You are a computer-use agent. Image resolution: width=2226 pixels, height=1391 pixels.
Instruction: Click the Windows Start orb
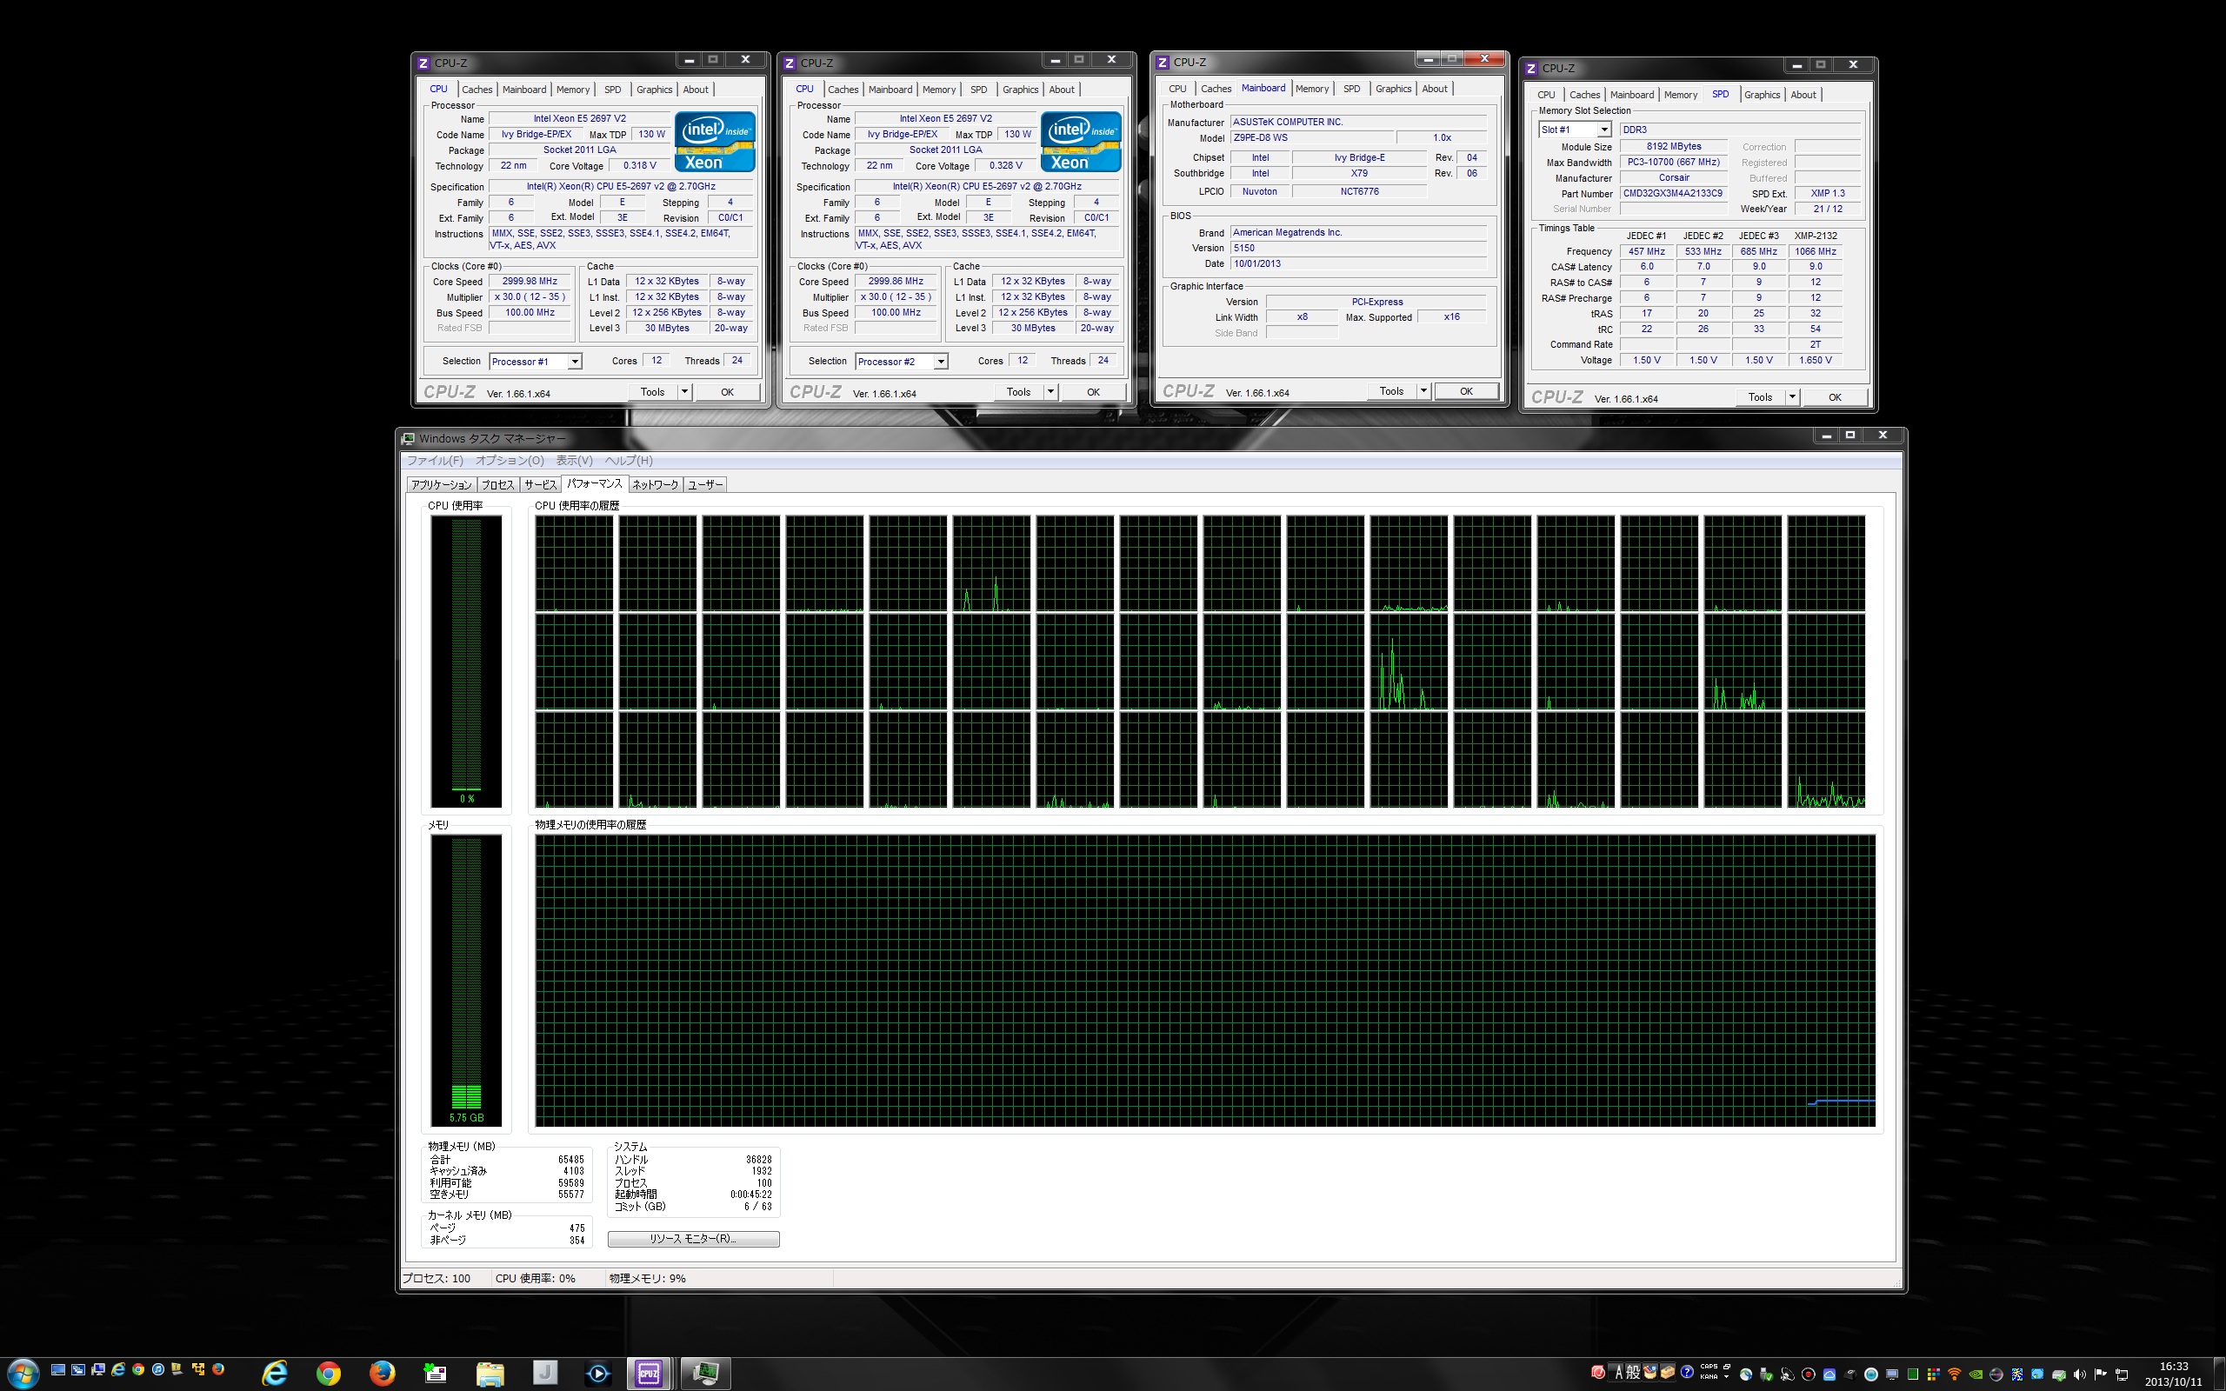[x=22, y=1373]
